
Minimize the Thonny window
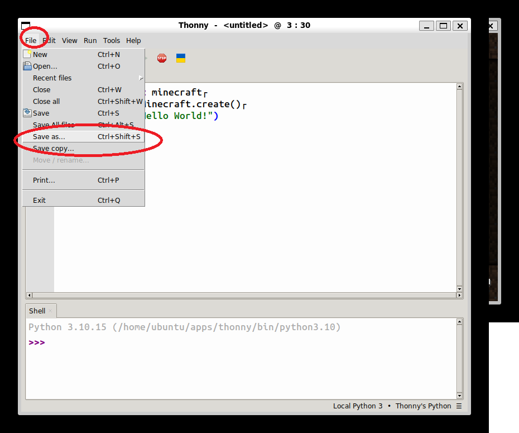coord(427,26)
